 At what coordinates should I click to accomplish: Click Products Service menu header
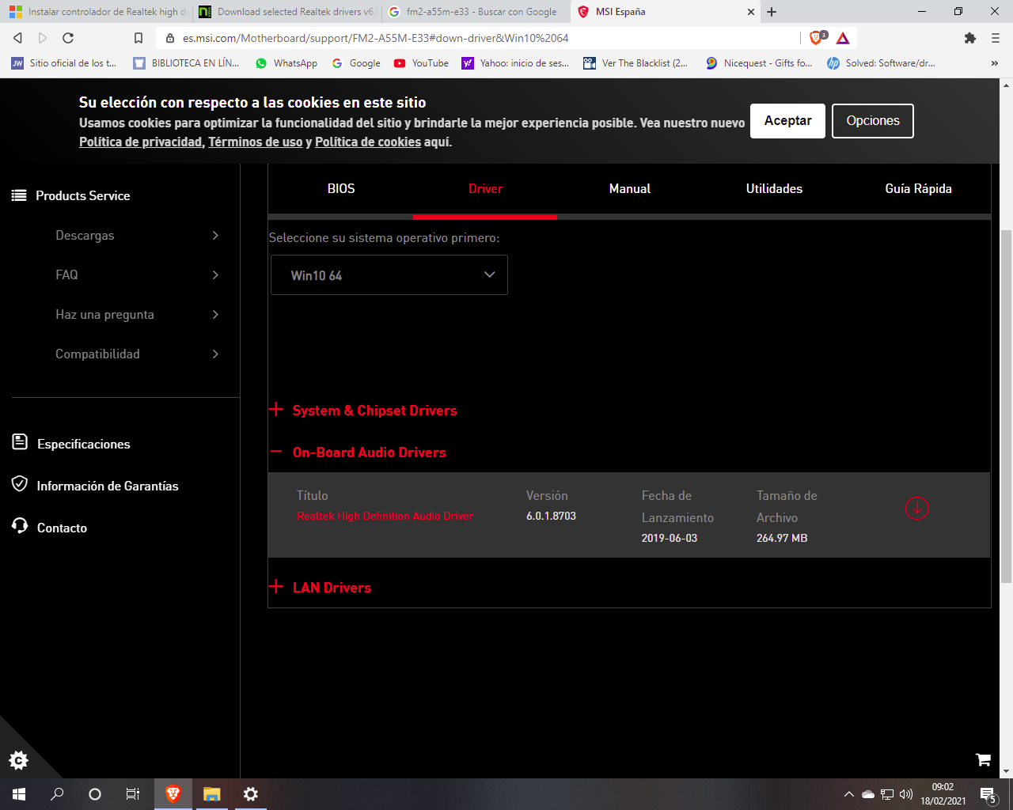point(70,195)
